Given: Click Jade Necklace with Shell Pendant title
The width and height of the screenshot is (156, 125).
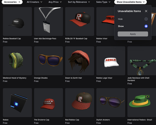Looking at the screenshot, I should point(138,79).
